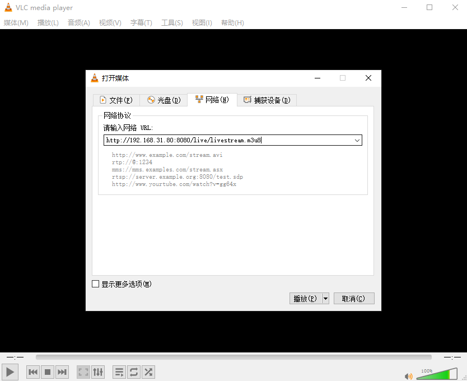
Task: Switch to the 光盘(D) tab
Action: tap(164, 100)
